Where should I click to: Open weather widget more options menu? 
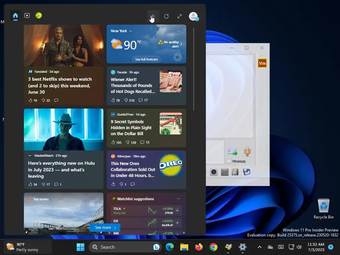coord(178,31)
